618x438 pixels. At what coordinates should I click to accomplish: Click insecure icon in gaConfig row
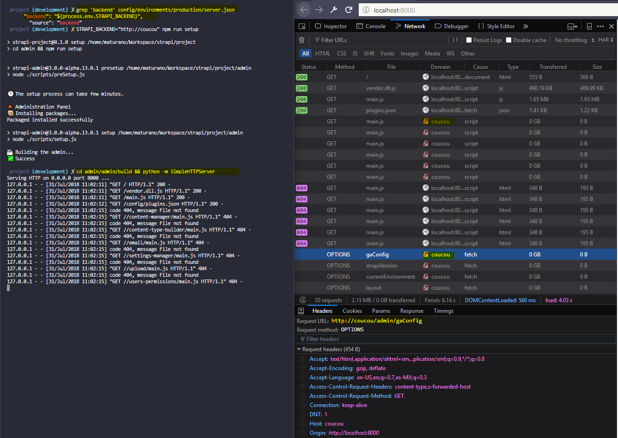[x=426, y=255]
